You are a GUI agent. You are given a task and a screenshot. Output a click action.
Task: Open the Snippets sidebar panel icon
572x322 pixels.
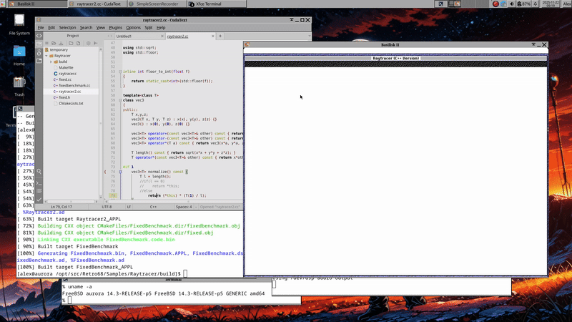(x=39, y=52)
